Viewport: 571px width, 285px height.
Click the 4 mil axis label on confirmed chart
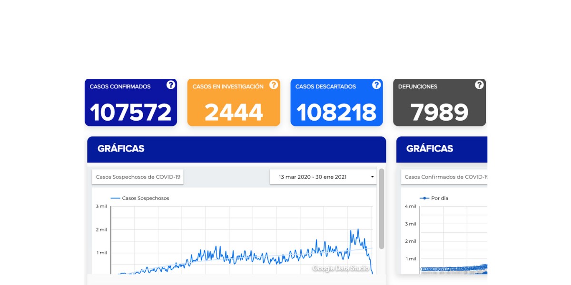(411, 206)
